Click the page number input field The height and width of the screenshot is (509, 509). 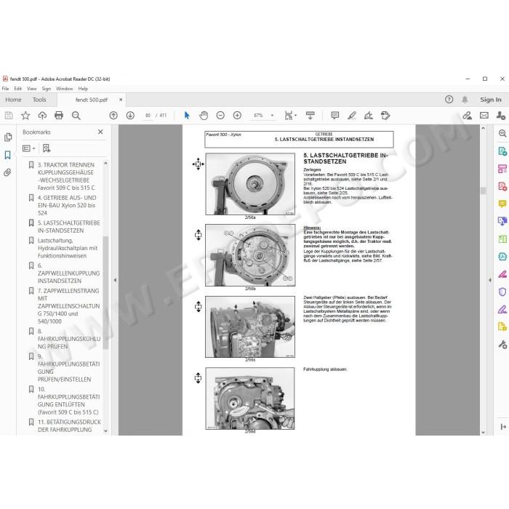[148, 115]
